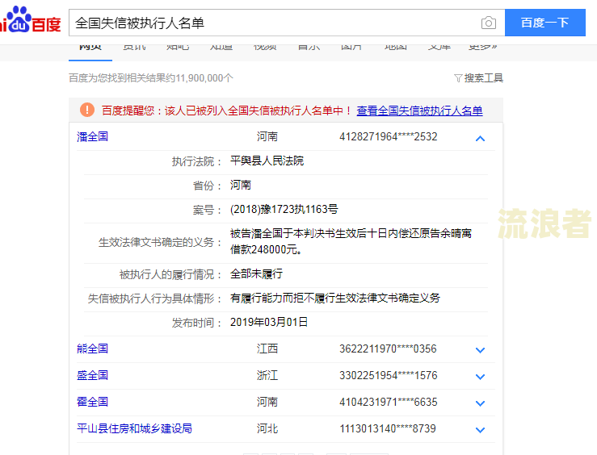
Task: Click 河南 province in 潘全国 header row
Action: click(267, 136)
